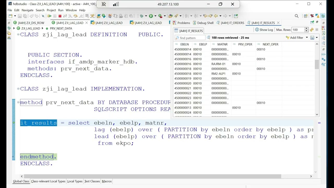Collapse the CLASS DEFINITION fold marker
Viewport: 334px width, 188px height.
18,34
